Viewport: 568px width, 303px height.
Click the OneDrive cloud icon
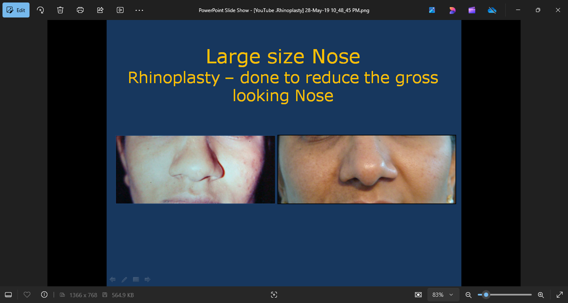(492, 10)
